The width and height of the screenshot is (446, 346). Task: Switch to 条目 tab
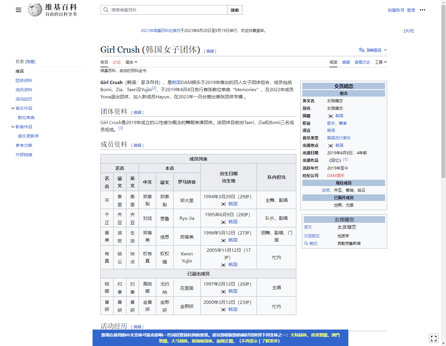click(x=104, y=62)
